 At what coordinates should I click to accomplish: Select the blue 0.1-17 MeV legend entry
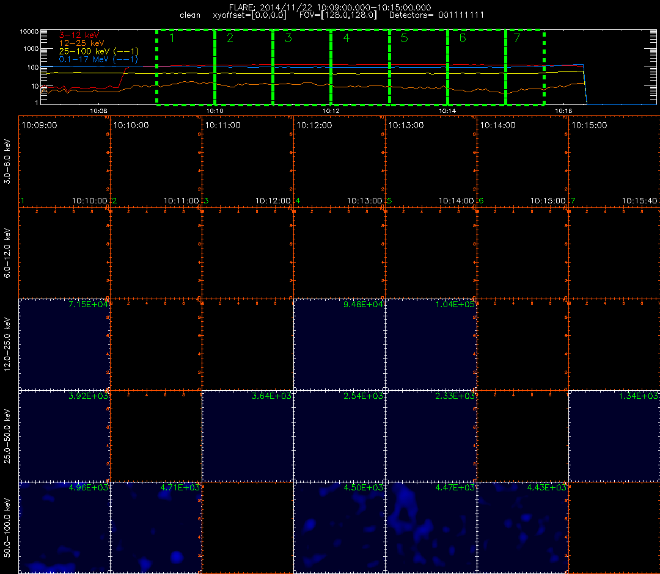pos(98,59)
